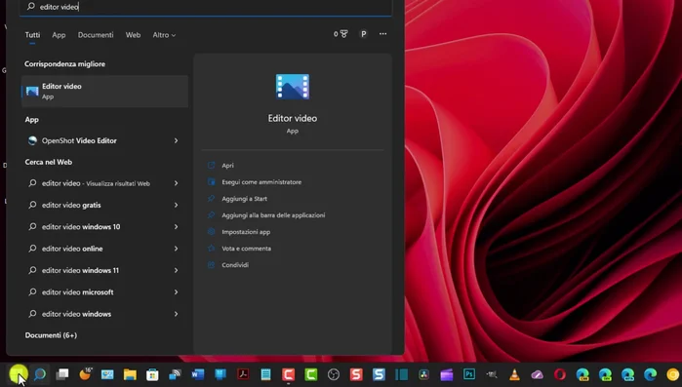This screenshot has height=387, width=682.
Task: Launch Edge Canary with yellow badge
Action: click(x=582, y=374)
